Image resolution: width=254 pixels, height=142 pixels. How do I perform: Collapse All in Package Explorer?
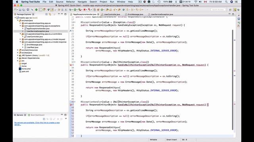tap(47, 14)
